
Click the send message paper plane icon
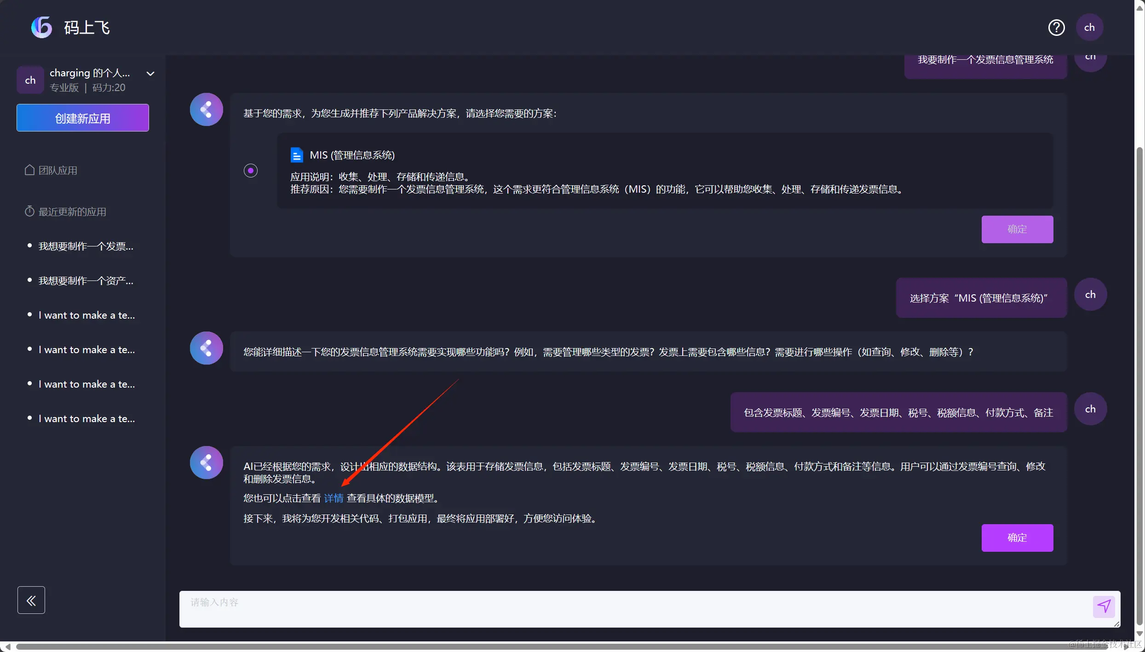point(1104,606)
